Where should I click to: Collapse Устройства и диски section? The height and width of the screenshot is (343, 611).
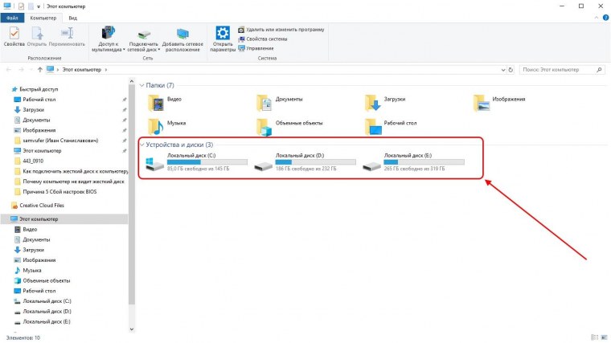tap(142, 145)
